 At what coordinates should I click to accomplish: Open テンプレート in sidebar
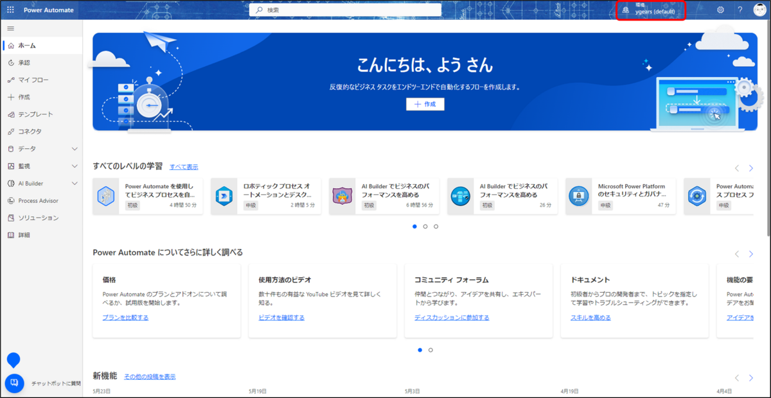[42, 114]
